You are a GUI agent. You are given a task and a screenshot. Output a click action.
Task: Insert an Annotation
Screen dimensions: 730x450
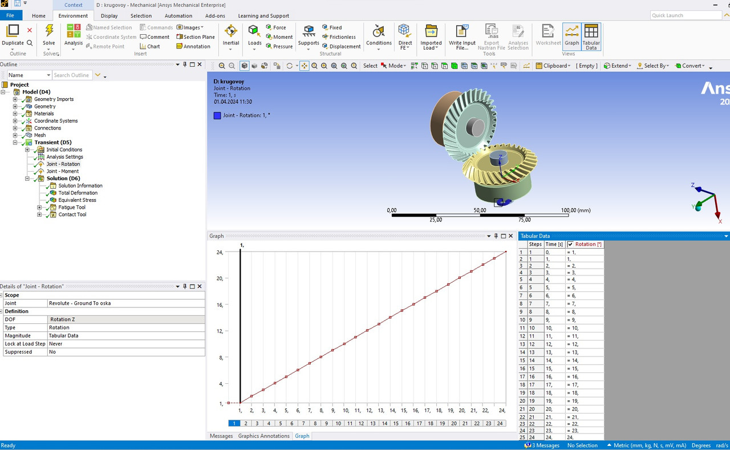(x=193, y=47)
